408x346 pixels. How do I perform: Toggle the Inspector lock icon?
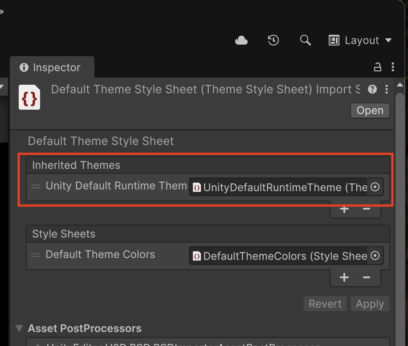[x=377, y=67]
